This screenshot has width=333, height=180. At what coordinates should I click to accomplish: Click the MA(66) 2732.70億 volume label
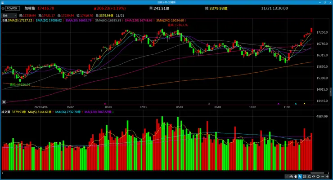pyautogui.click(x=69, y=112)
